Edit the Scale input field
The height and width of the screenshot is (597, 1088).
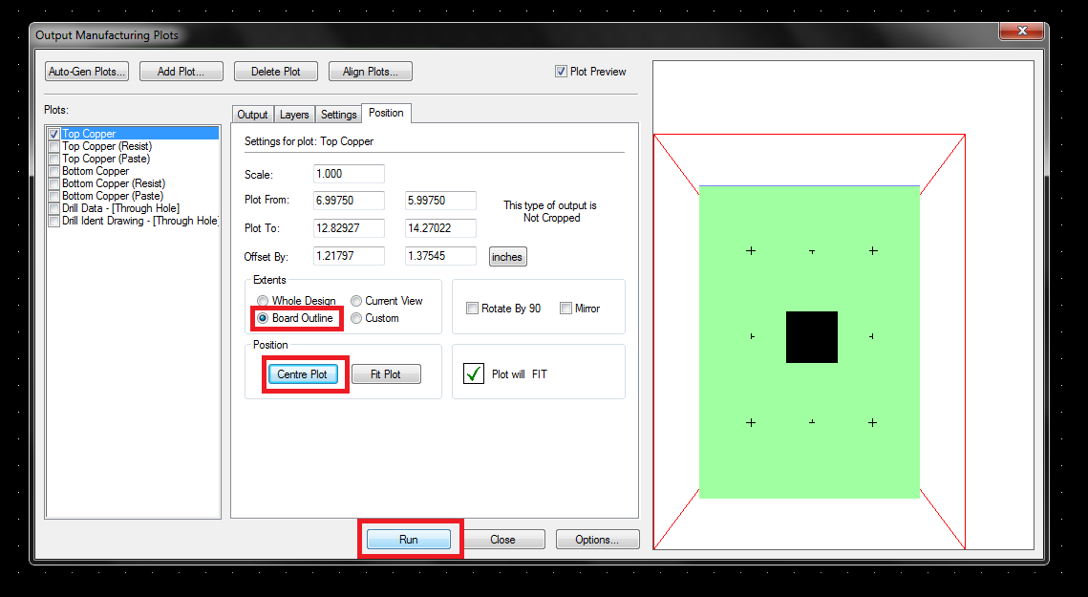348,173
